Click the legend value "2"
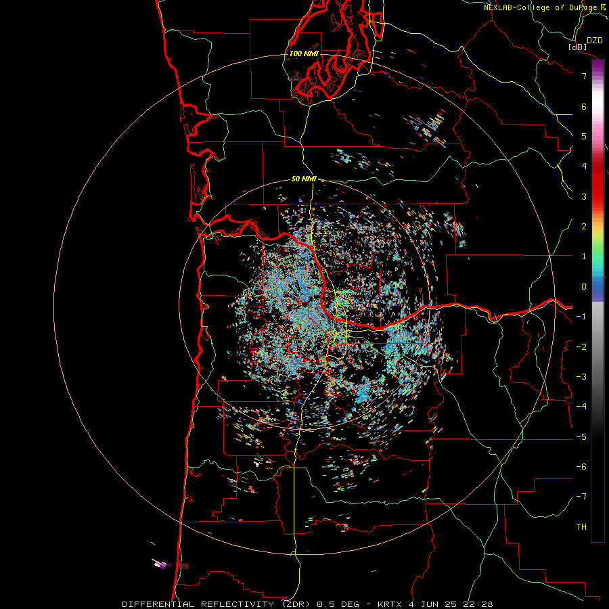The height and width of the screenshot is (609, 609). (584, 227)
